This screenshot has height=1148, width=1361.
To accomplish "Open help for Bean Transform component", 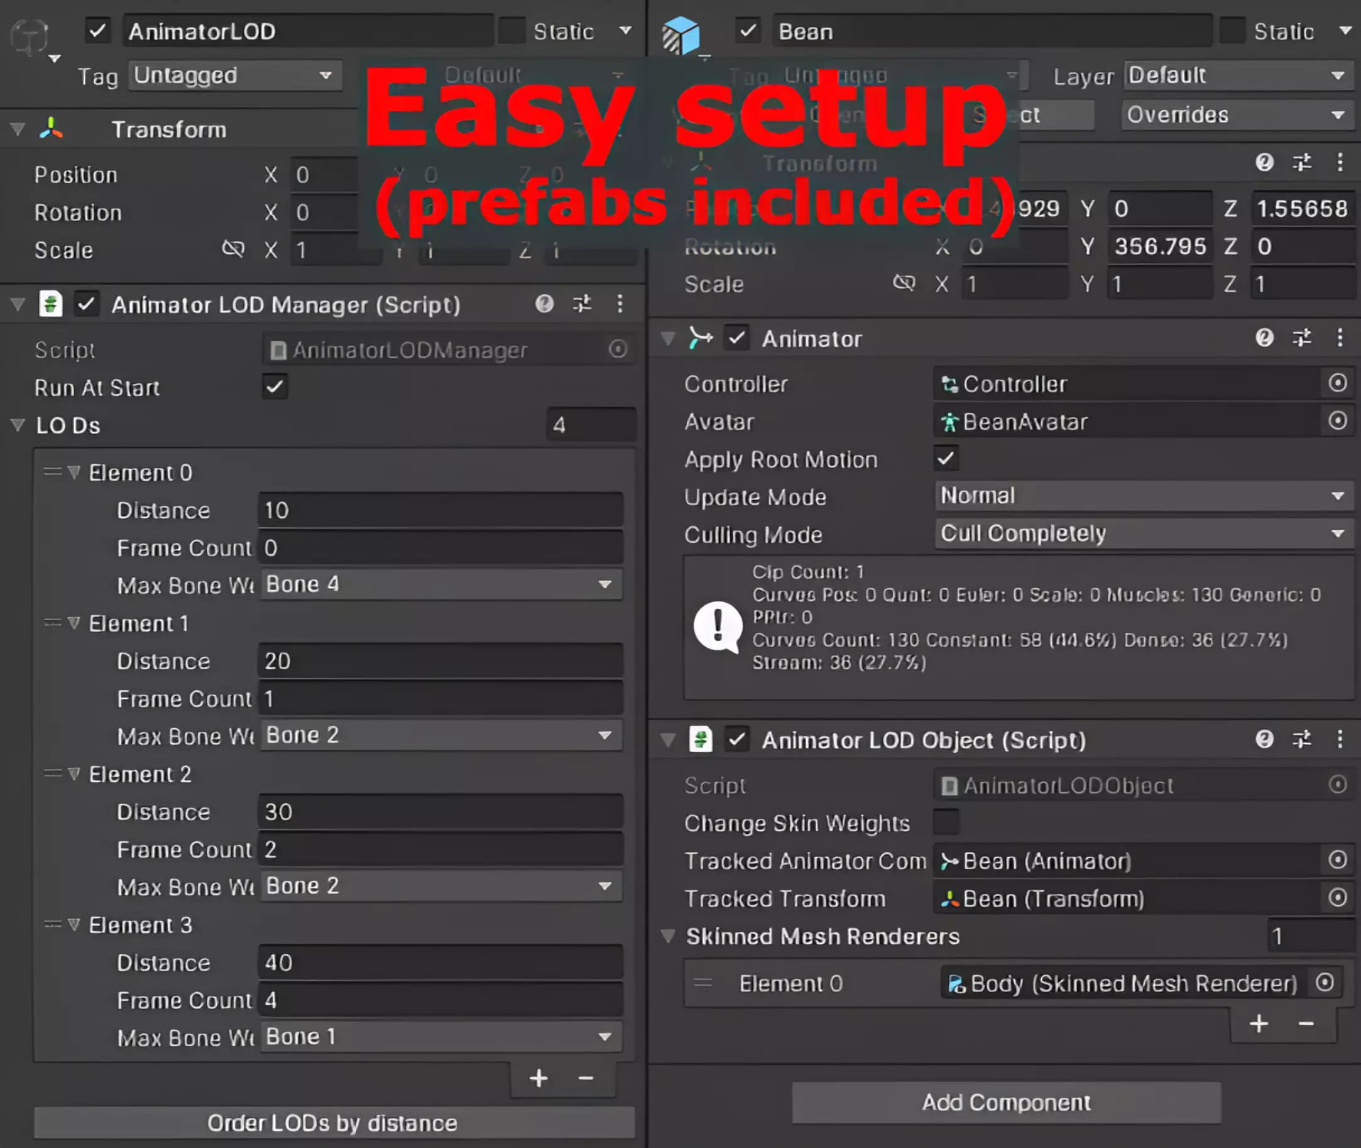I will click(x=1264, y=162).
